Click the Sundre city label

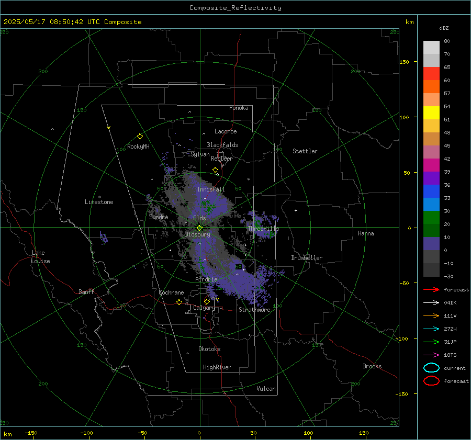(159, 217)
